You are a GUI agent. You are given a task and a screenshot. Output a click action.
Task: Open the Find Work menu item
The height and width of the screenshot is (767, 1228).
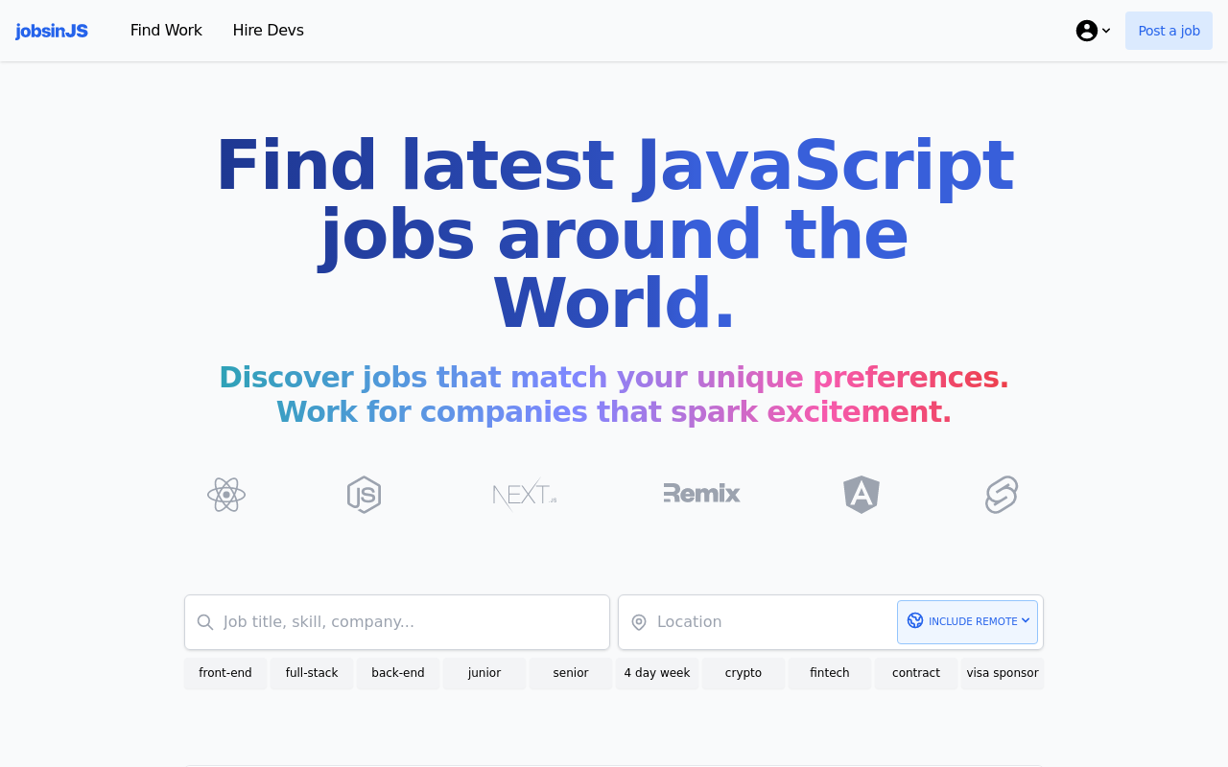pos(166,31)
